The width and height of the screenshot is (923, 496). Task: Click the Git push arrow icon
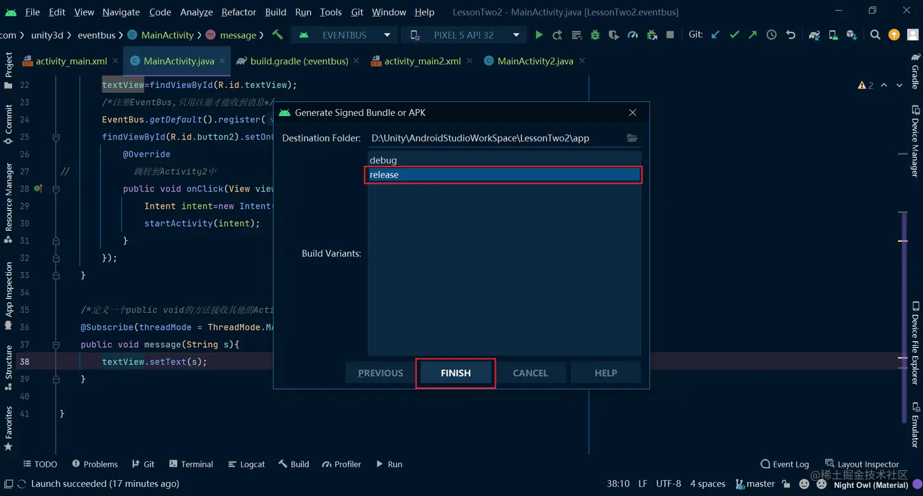pos(753,35)
